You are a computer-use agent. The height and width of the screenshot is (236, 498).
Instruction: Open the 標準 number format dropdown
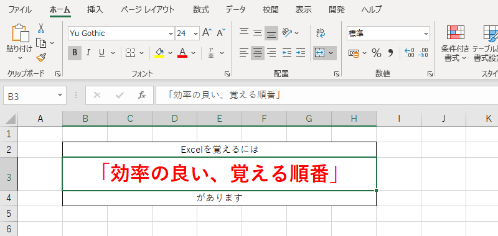point(426,34)
